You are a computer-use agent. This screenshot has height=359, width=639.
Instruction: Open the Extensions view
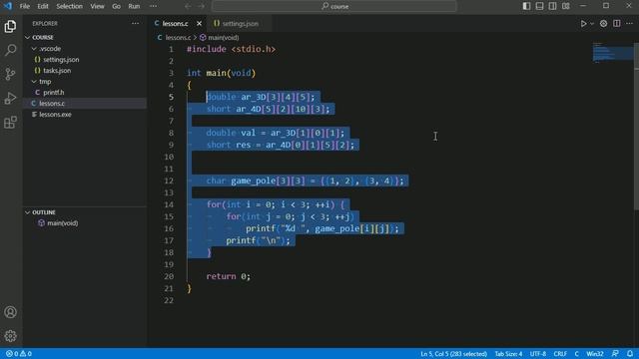(x=11, y=122)
